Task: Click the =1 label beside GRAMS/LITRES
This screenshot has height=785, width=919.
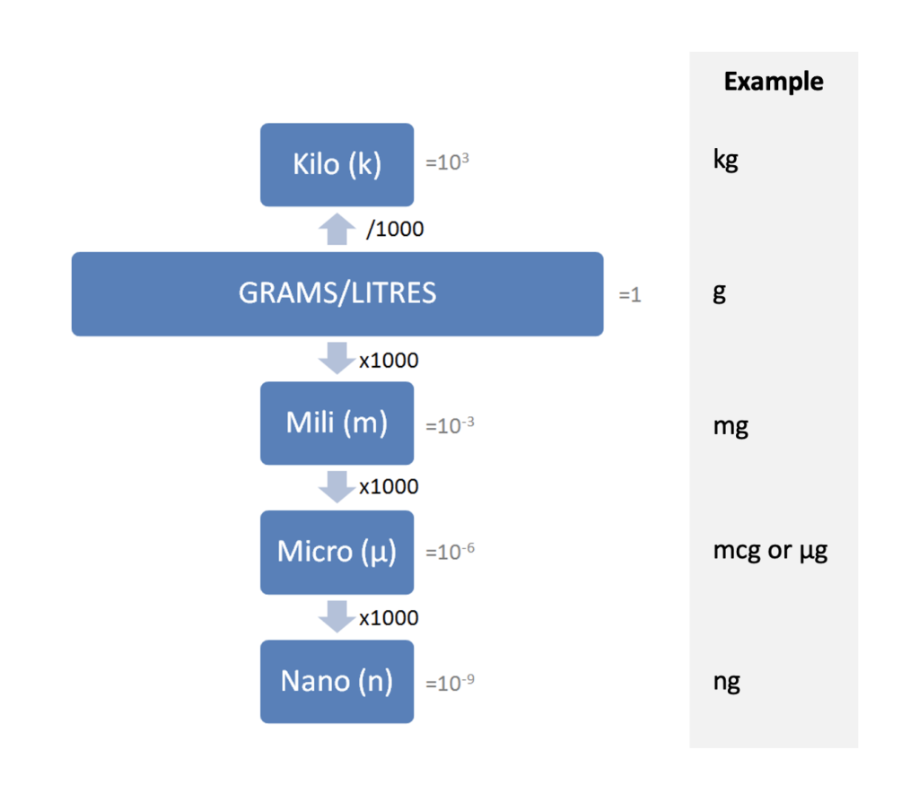Action: click(x=630, y=294)
